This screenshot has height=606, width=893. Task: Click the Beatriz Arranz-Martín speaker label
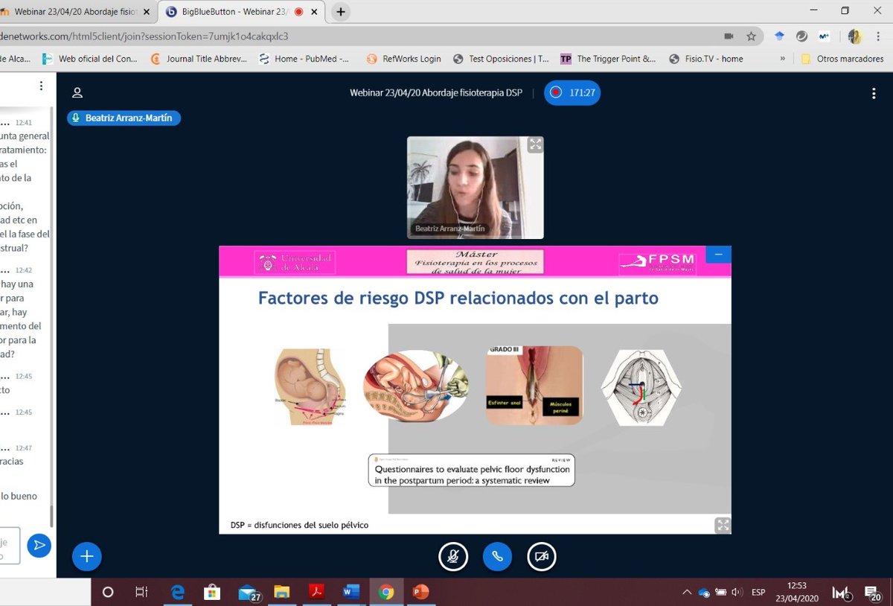coord(124,118)
